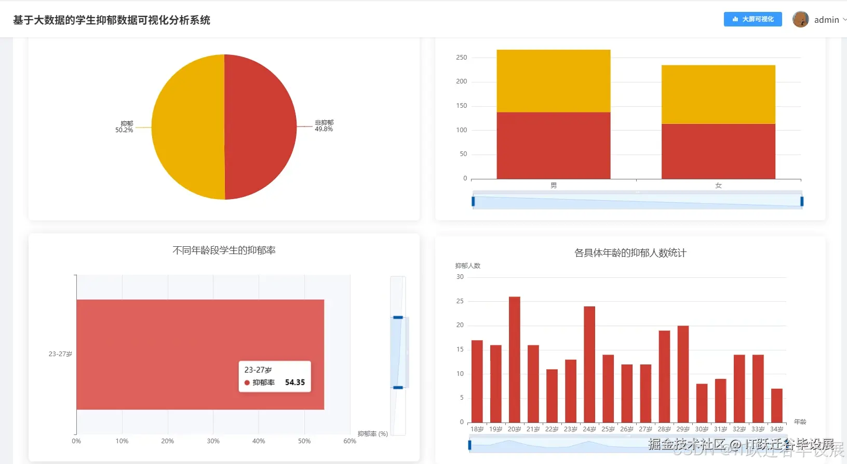Click the tallest 20岁 bar
The height and width of the screenshot is (464, 847).
click(x=515, y=359)
